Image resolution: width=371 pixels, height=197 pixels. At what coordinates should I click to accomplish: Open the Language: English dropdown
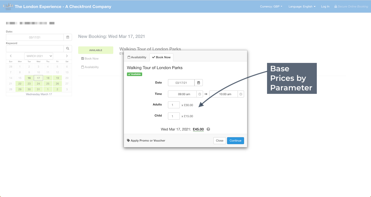coord(302,6)
